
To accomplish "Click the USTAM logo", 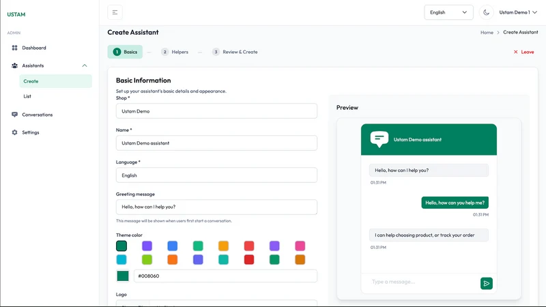I will tap(16, 14).
